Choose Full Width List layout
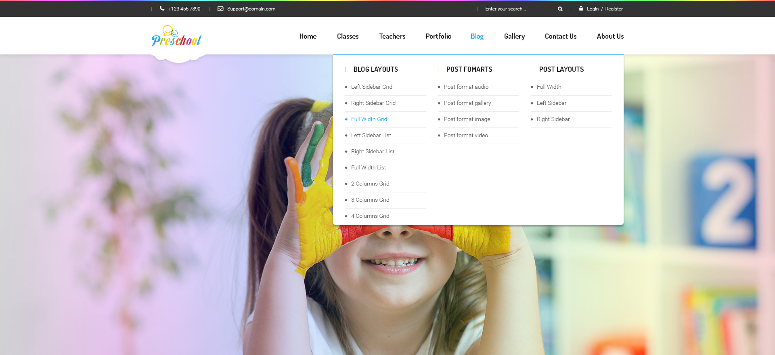775x355 pixels. 369,167
